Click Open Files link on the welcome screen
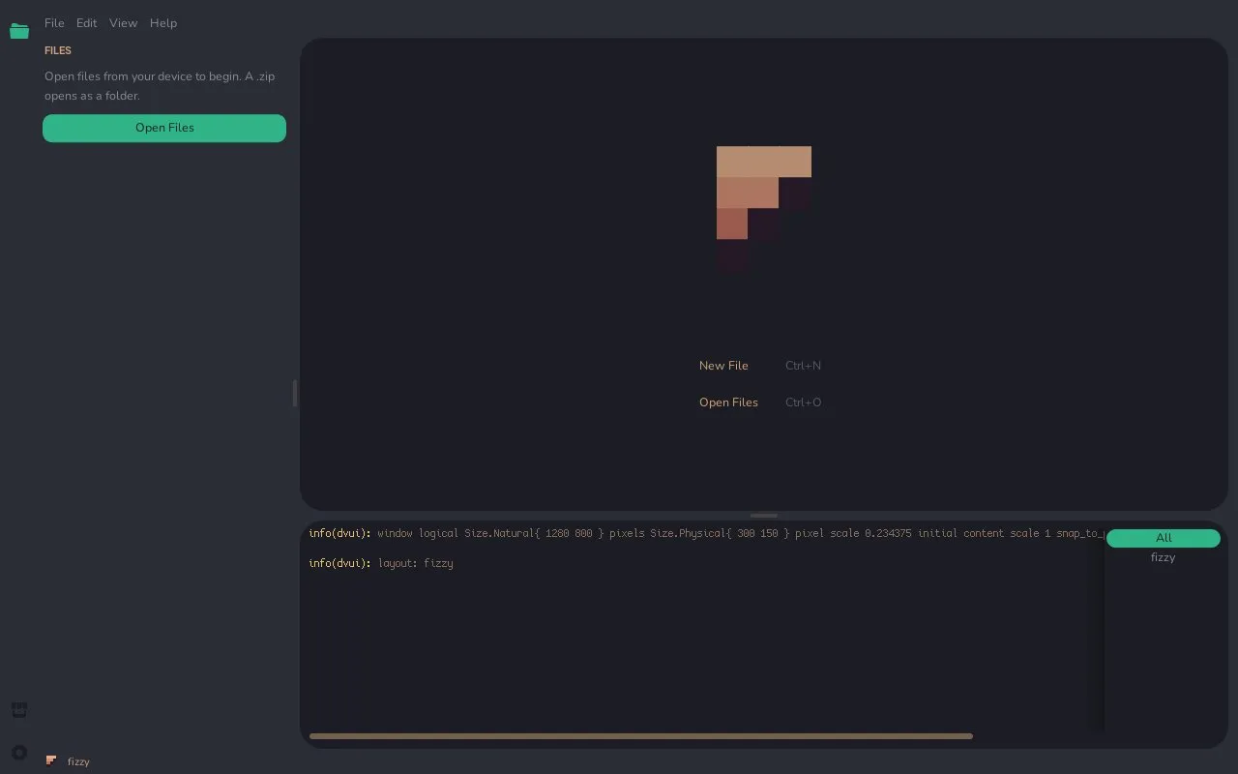The width and height of the screenshot is (1238, 774). (x=728, y=402)
